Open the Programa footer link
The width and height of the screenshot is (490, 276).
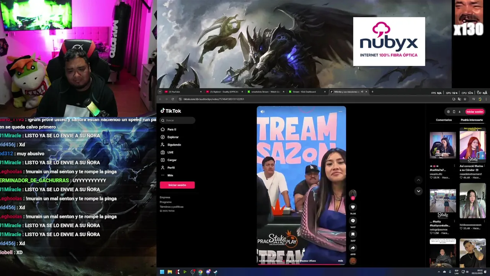(x=166, y=202)
